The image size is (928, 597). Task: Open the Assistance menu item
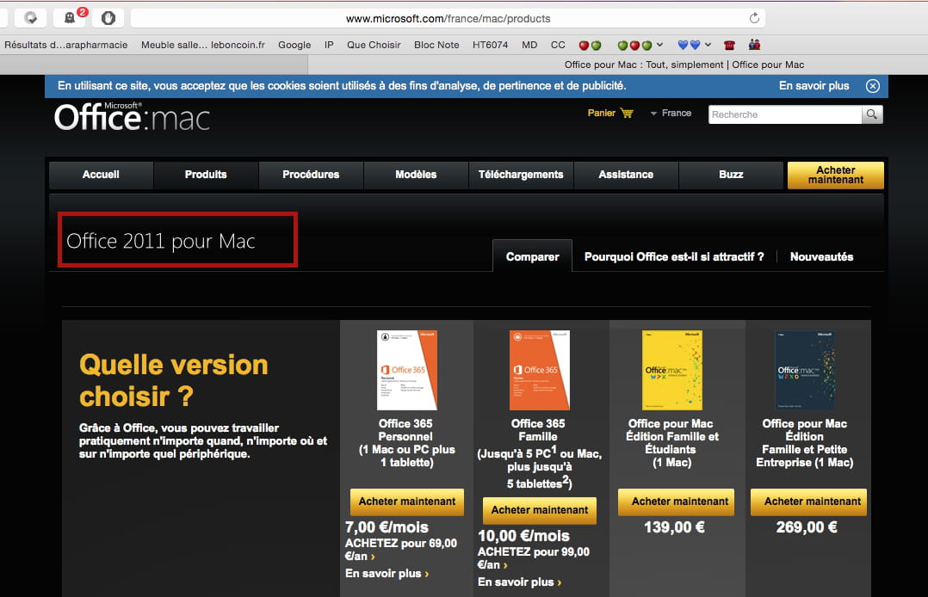point(626,175)
